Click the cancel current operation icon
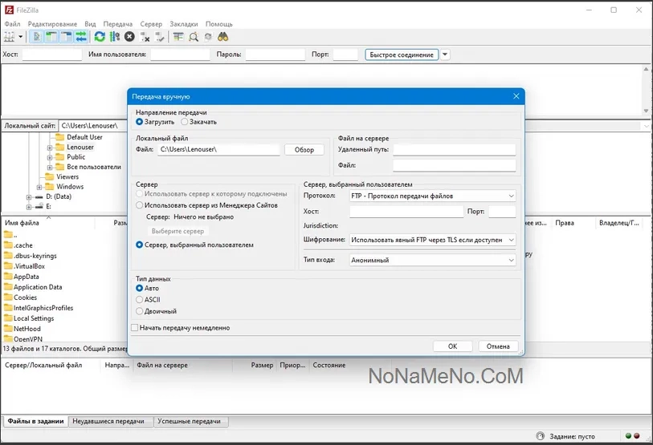The image size is (653, 445). [x=129, y=37]
